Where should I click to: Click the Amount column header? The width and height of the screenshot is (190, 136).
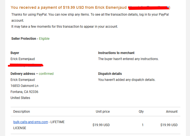(172, 112)
